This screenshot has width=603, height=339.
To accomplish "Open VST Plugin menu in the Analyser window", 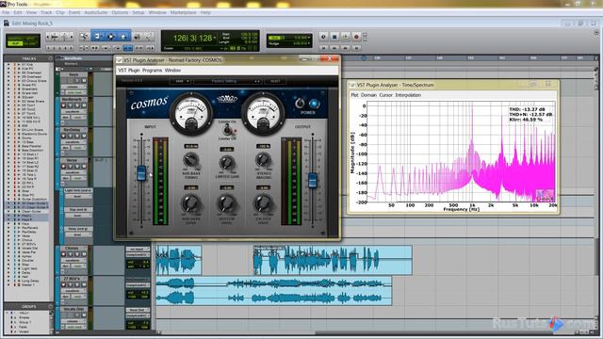I will (129, 71).
